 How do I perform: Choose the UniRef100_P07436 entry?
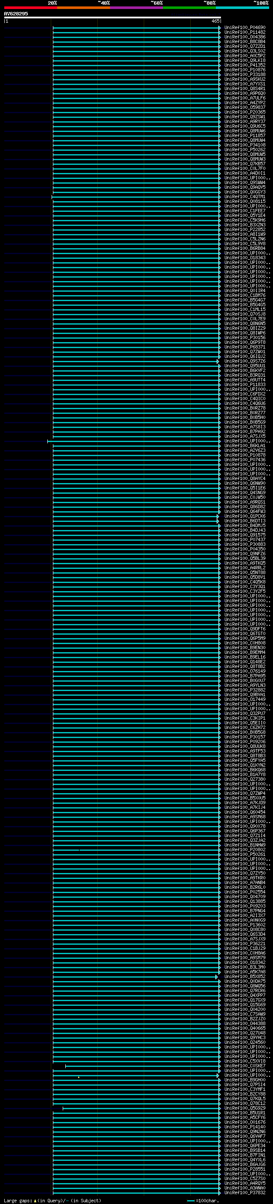(x=244, y=460)
